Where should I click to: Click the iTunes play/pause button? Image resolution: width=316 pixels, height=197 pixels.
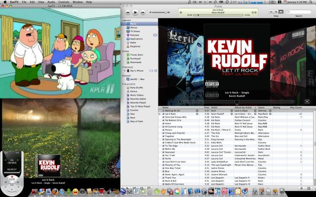click(x=135, y=11)
